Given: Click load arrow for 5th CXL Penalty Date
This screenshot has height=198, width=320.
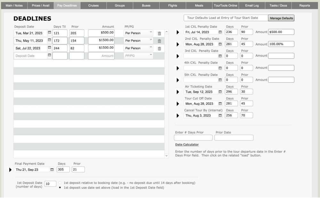Looking at the screenshot, I should 178,80.
